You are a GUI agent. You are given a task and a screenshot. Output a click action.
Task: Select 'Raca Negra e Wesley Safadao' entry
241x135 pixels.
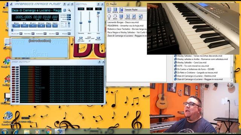pyautogui.click(x=127, y=33)
